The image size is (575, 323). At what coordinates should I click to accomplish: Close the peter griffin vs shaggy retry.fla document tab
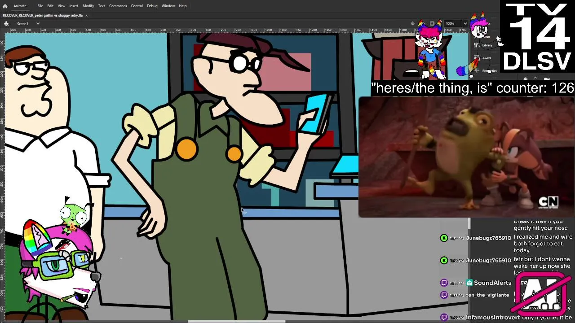(86, 15)
